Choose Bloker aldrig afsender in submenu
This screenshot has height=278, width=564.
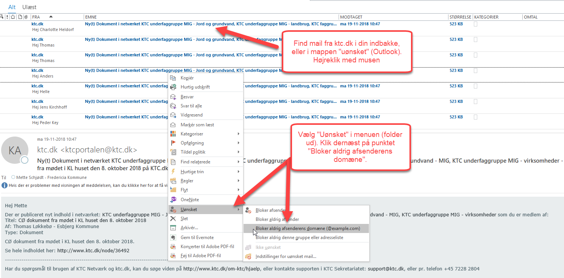coord(277,219)
